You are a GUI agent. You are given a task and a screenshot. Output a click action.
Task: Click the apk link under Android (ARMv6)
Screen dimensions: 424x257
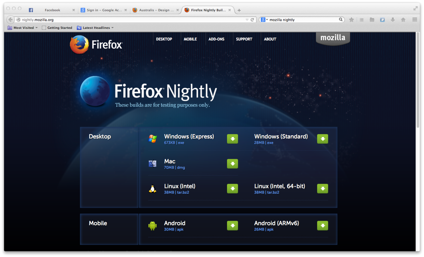pyautogui.click(x=270, y=229)
